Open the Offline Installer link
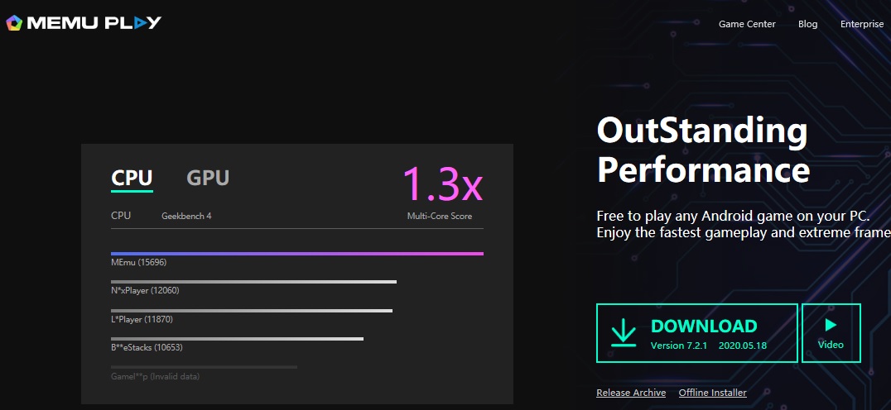Image resolution: width=891 pixels, height=410 pixels. click(712, 393)
